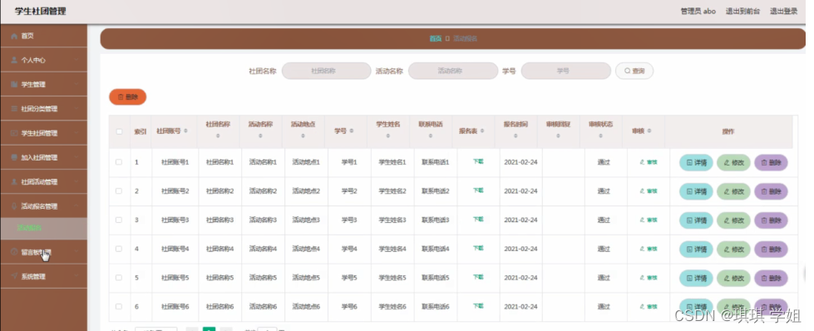The image size is (814, 331).
Task: Open 详情 details for row 社团账号1
Action: 696,163
